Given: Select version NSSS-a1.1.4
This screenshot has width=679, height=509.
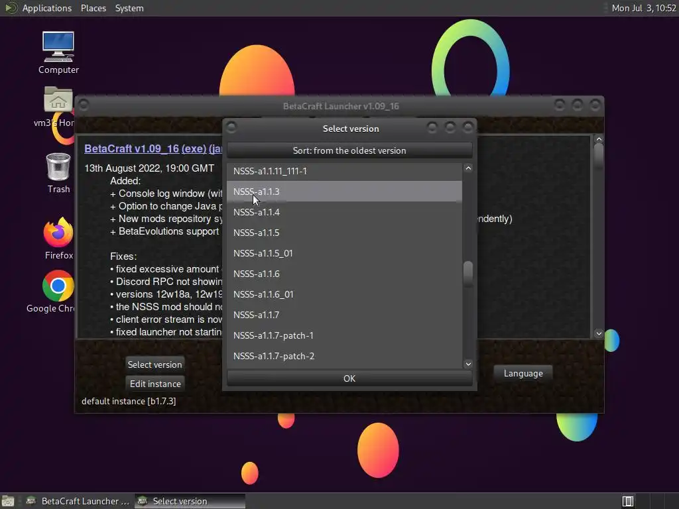Looking at the screenshot, I should click(344, 212).
